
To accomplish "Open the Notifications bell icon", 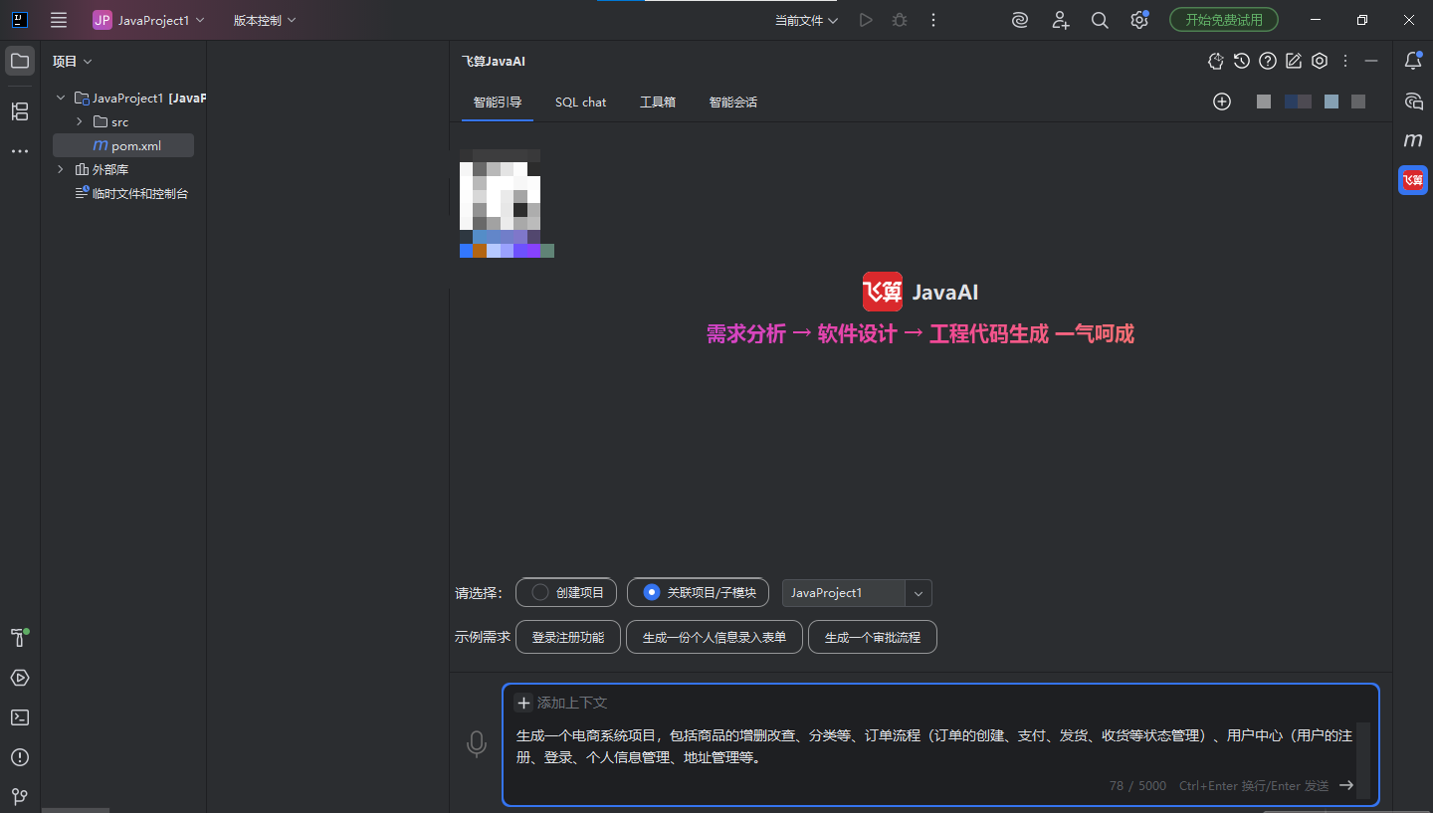I will tap(1413, 61).
